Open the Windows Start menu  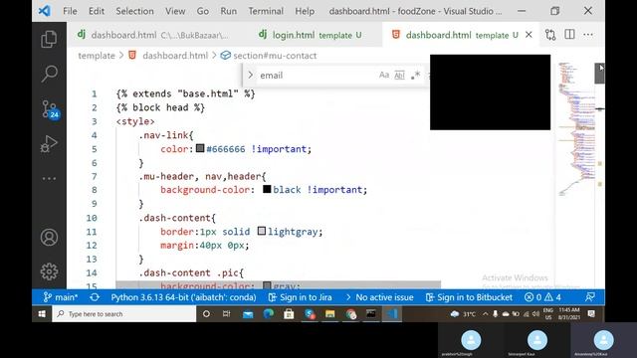[x=42, y=314]
